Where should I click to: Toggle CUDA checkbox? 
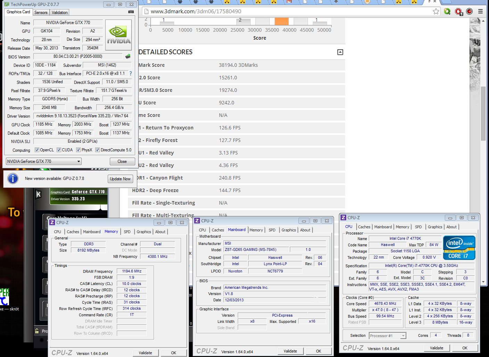59,150
